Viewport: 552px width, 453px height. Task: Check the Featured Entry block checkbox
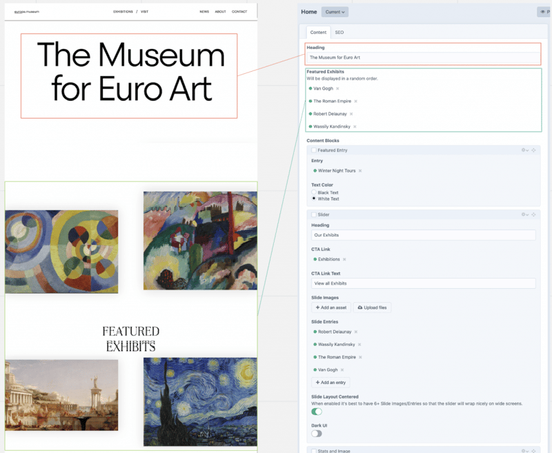pyautogui.click(x=314, y=150)
